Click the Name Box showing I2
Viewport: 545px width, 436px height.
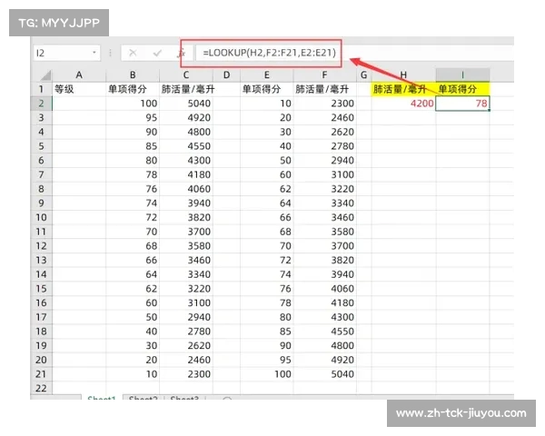click(66, 53)
